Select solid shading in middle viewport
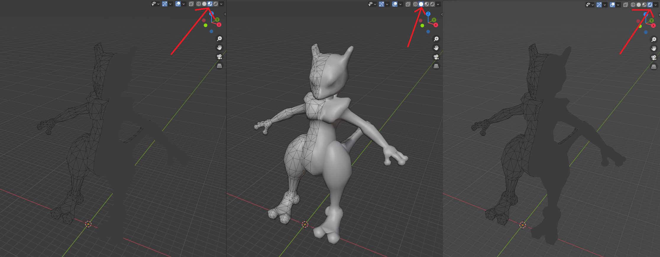The height and width of the screenshot is (257, 660). 421,4
